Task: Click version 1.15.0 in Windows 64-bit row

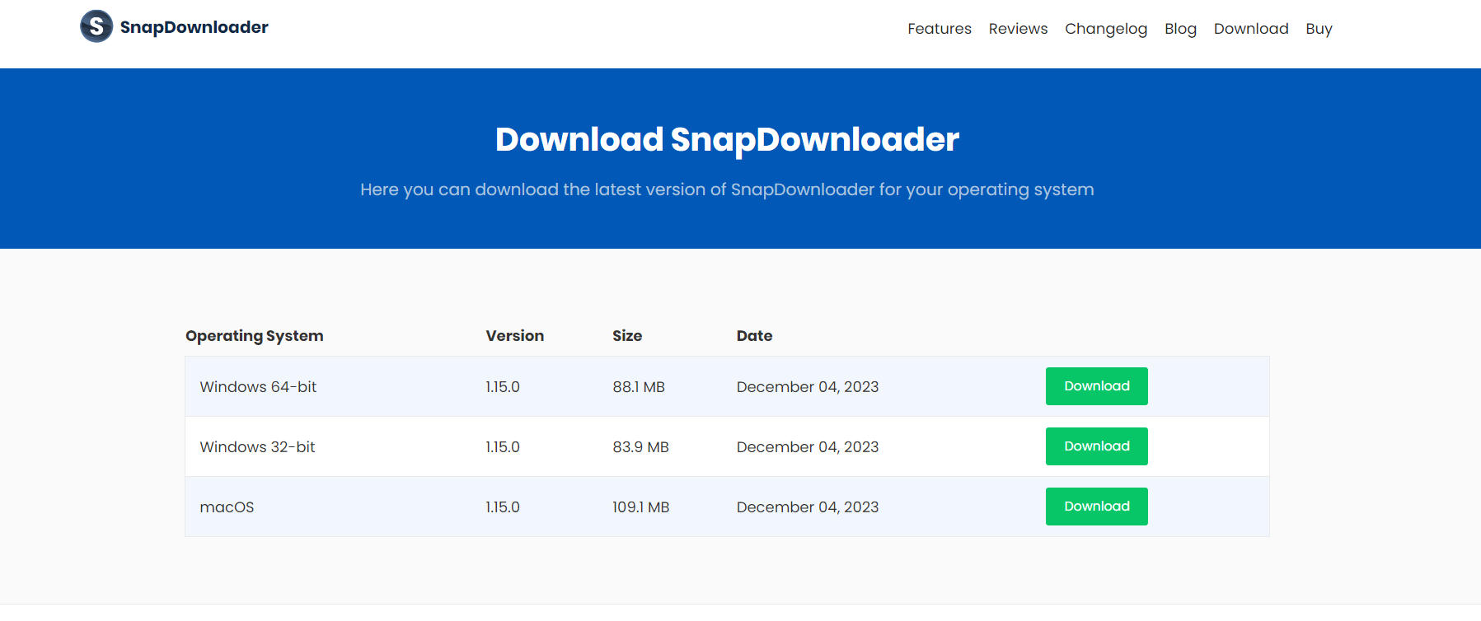Action: point(503,387)
